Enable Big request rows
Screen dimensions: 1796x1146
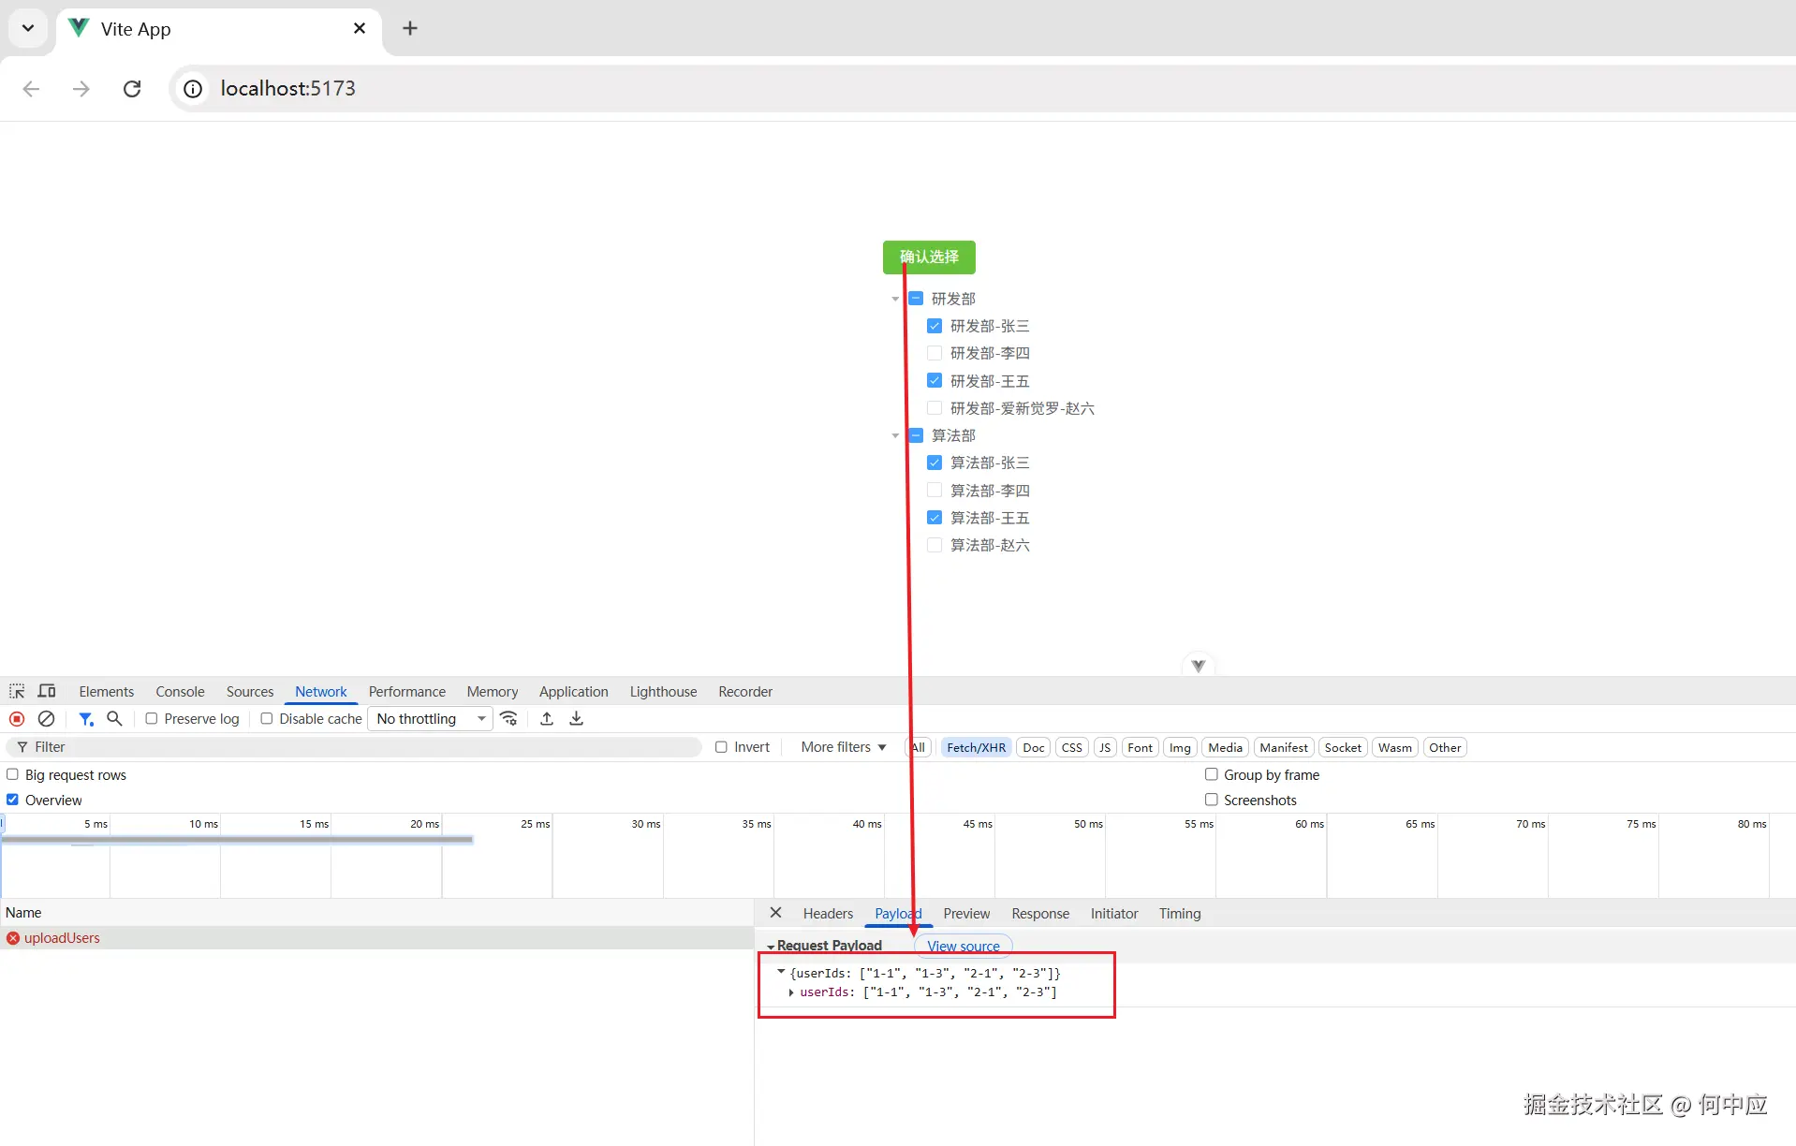pyautogui.click(x=13, y=774)
